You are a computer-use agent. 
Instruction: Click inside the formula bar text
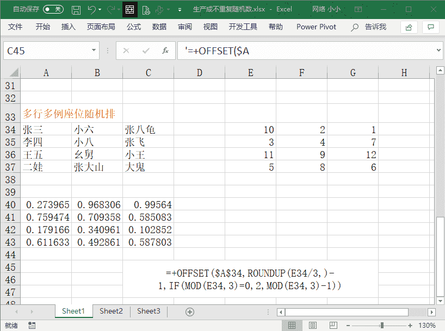[x=306, y=51]
